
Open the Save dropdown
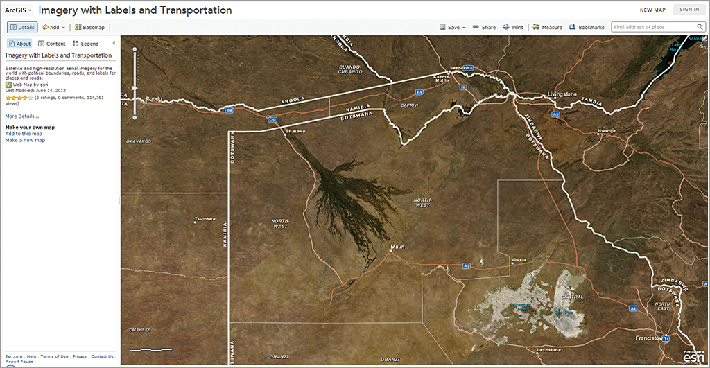click(452, 27)
